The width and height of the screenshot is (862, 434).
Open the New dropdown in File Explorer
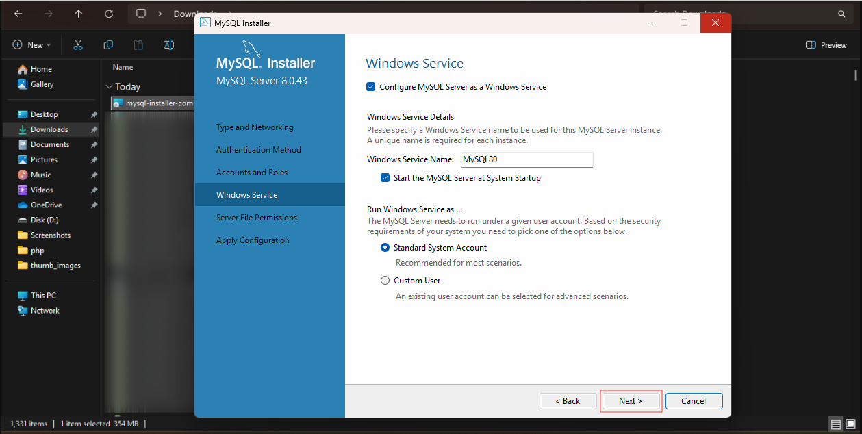31,45
